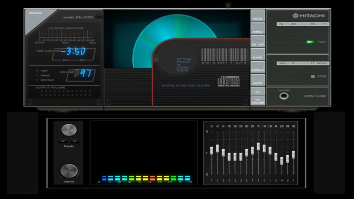Select previous preset with << button
Image resolution: width=354 pixels, height=199 pixels.
tap(63, 141)
